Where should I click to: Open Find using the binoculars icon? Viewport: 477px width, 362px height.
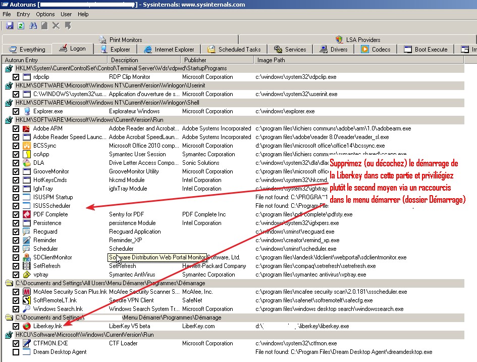33,25
